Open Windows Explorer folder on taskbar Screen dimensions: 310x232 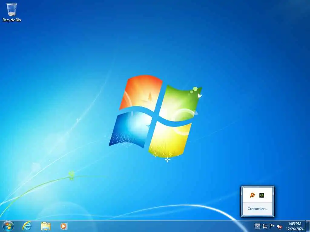pyautogui.click(x=46, y=226)
